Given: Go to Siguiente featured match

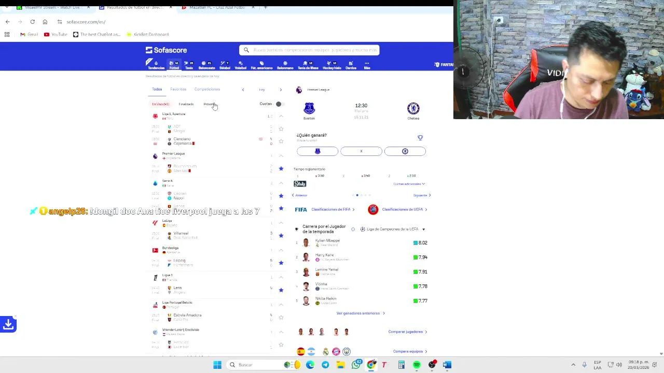Looking at the screenshot, I should pyautogui.click(x=422, y=195).
